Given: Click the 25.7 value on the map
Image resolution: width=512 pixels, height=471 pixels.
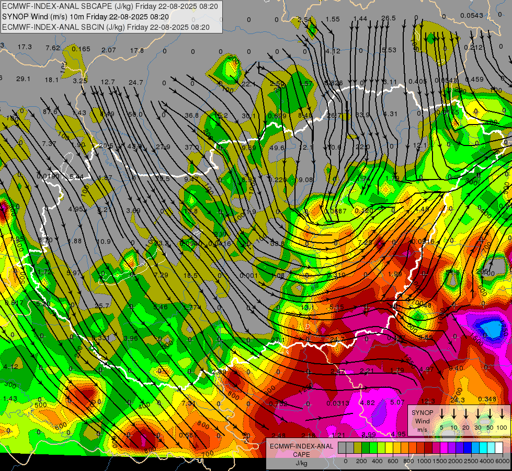Looking at the screenshot, I should (102, 306).
